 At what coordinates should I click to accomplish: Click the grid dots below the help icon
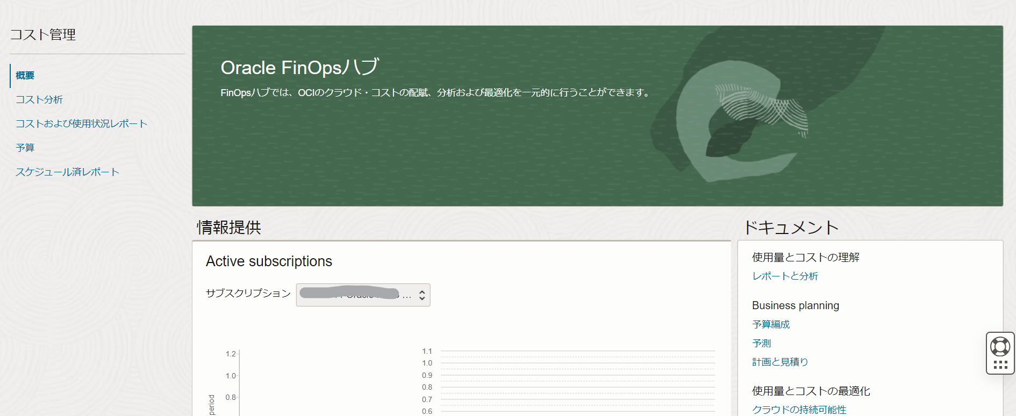(1000, 365)
